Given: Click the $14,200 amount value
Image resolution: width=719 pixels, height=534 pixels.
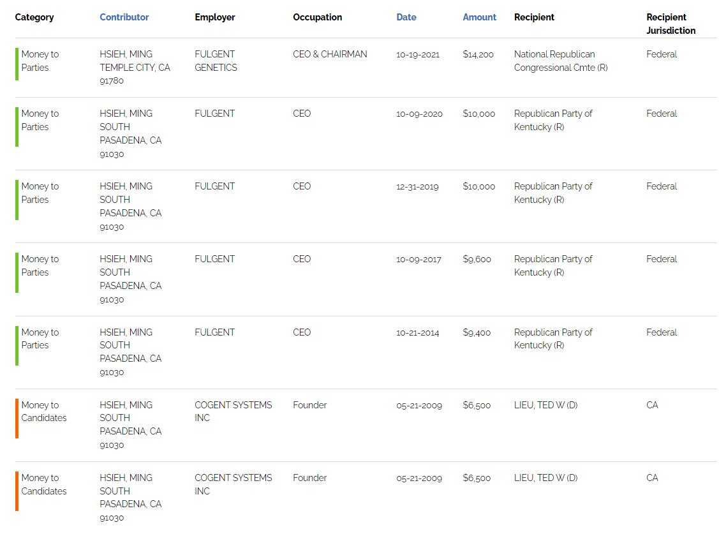Looking at the screenshot, I should 478,54.
